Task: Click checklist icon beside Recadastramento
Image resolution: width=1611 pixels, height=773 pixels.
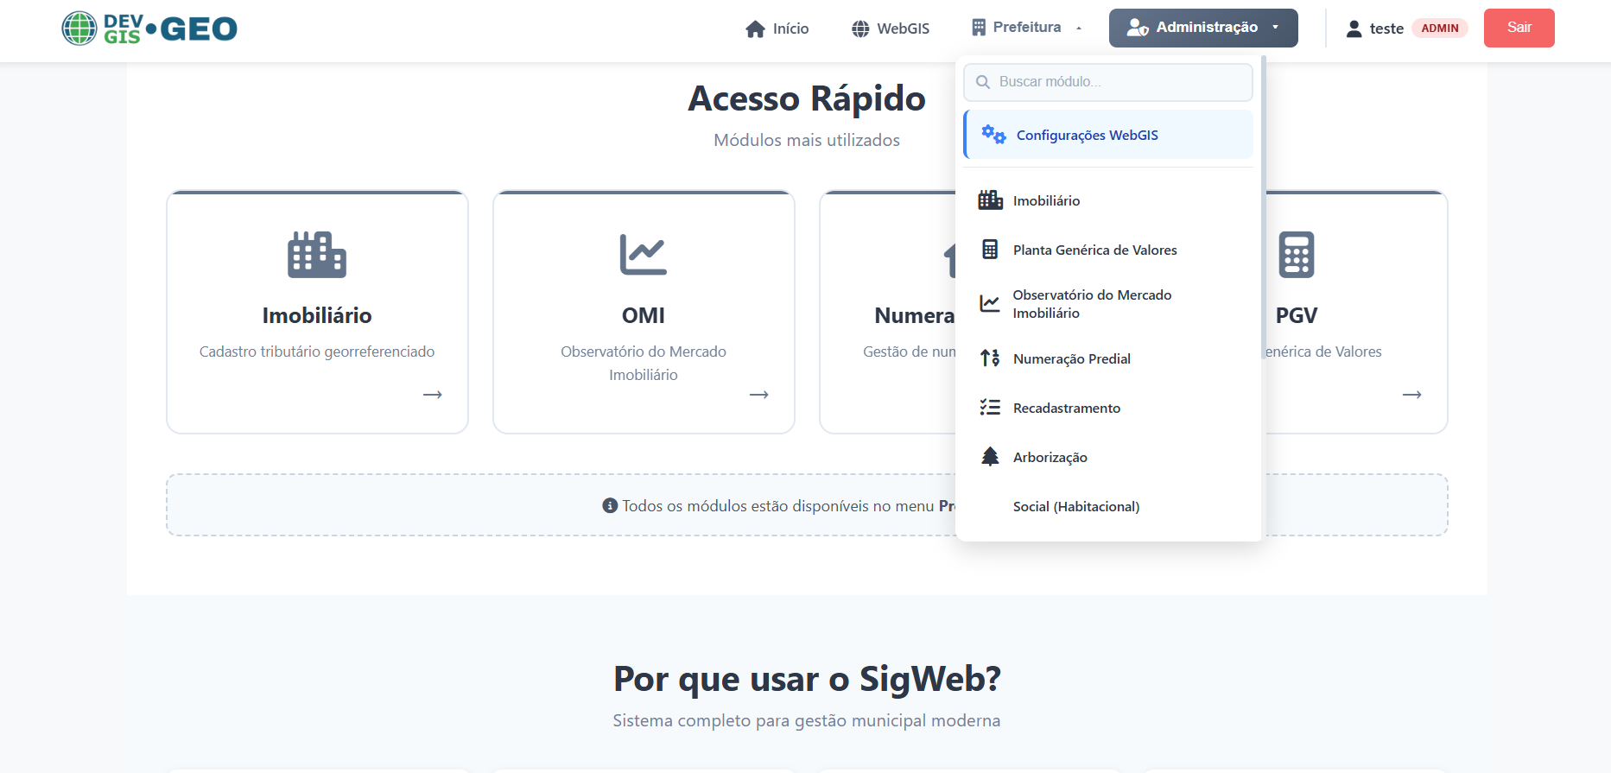Action: 990,408
